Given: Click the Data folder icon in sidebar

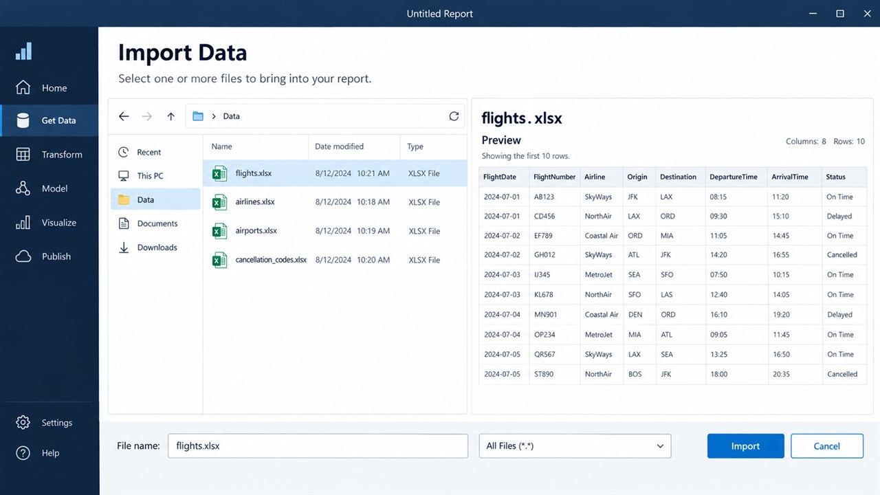Looking at the screenshot, I should (124, 199).
